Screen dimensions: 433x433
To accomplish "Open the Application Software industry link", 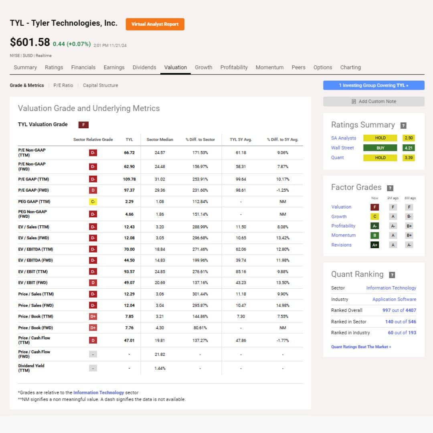I will 394,299.
